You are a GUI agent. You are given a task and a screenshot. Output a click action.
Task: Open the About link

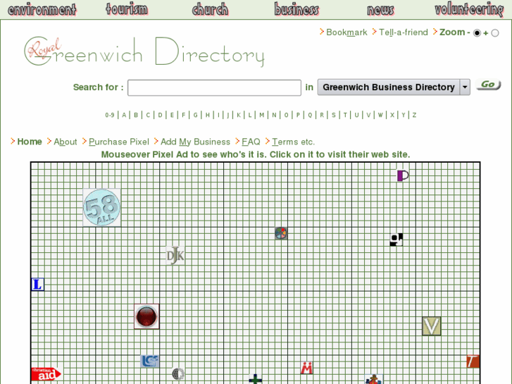[x=65, y=142]
